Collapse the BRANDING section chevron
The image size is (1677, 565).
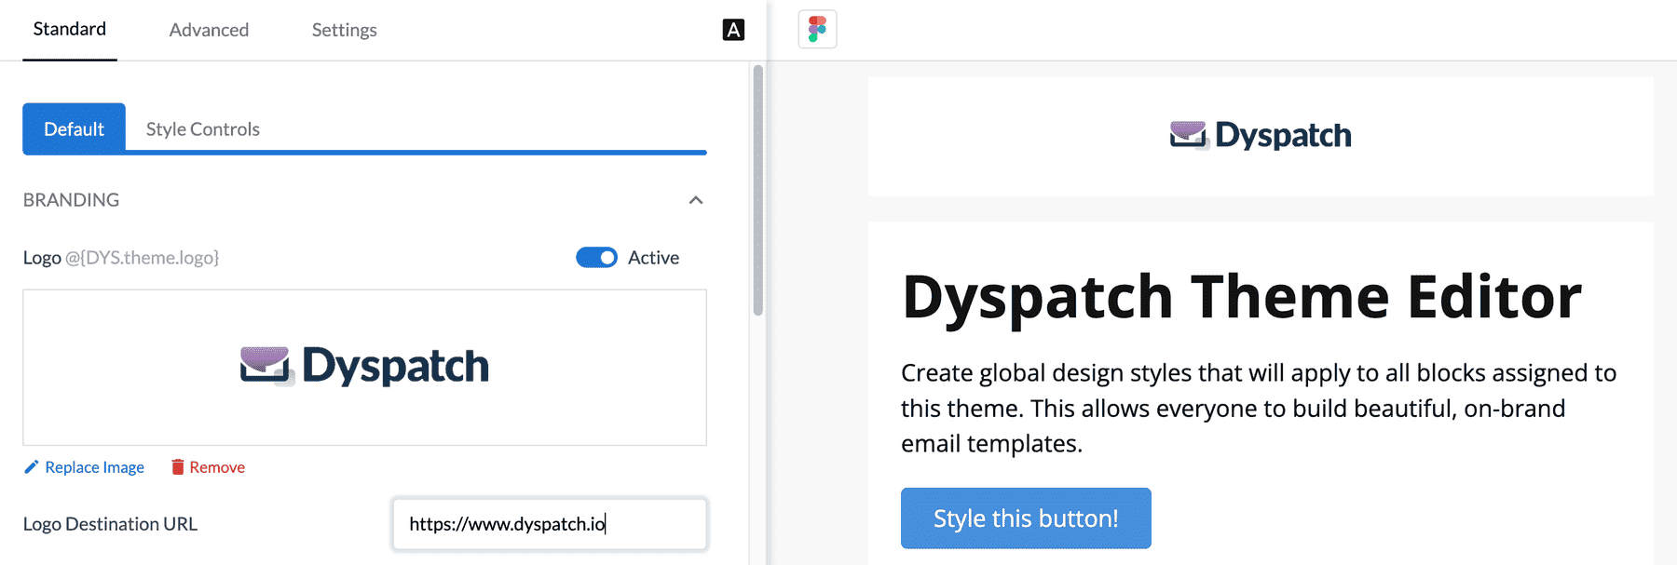696,200
